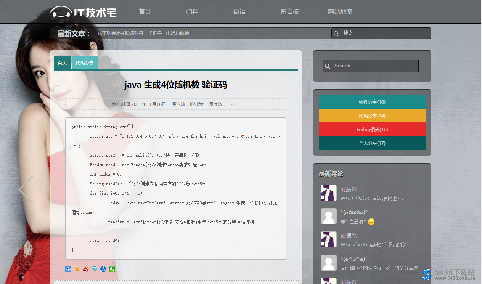The height and width of the screenshot is (284, 482).
Task: Share the post to Renren
Action: click(103, 269)
